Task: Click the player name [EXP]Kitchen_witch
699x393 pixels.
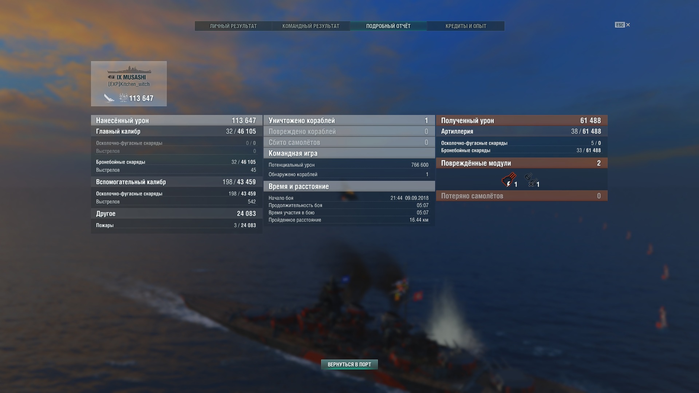Action: (x=129, y=84)
